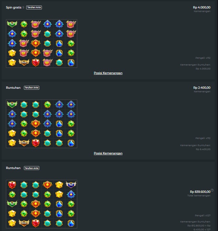Screen dimensions: 218x231
Task: Click the 15x winged heart multiplier symbol
Action: click(71, 185)
